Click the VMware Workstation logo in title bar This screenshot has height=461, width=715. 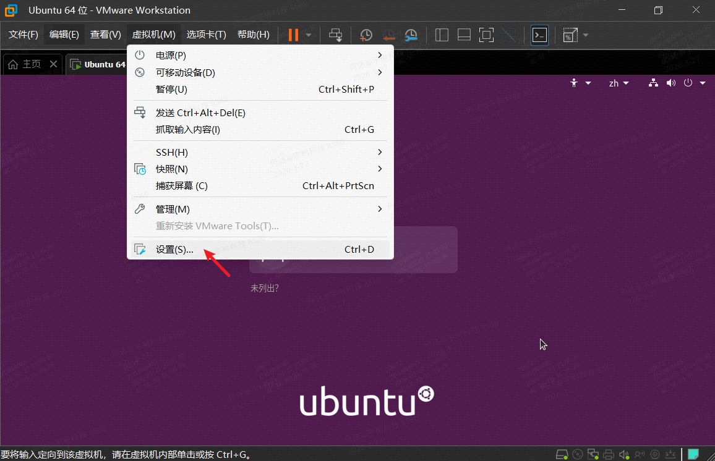(x=11, y=10)
